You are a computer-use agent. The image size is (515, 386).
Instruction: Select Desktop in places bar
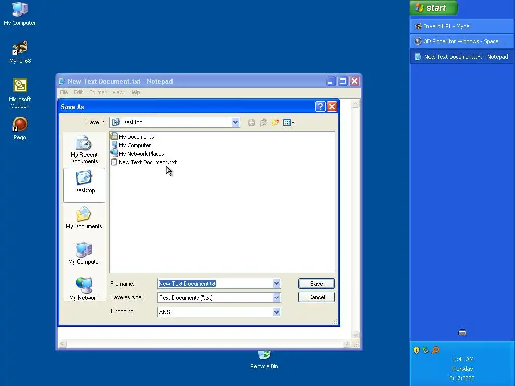84,185
